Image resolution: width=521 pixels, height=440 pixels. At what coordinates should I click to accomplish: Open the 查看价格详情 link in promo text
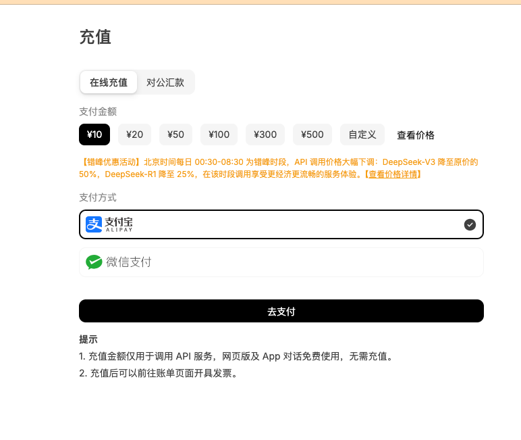pos(393,174)
